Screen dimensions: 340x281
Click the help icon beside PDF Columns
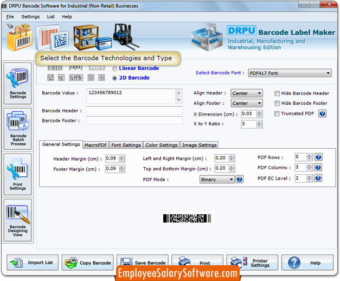pyautogui.click(x=318, y=167)
